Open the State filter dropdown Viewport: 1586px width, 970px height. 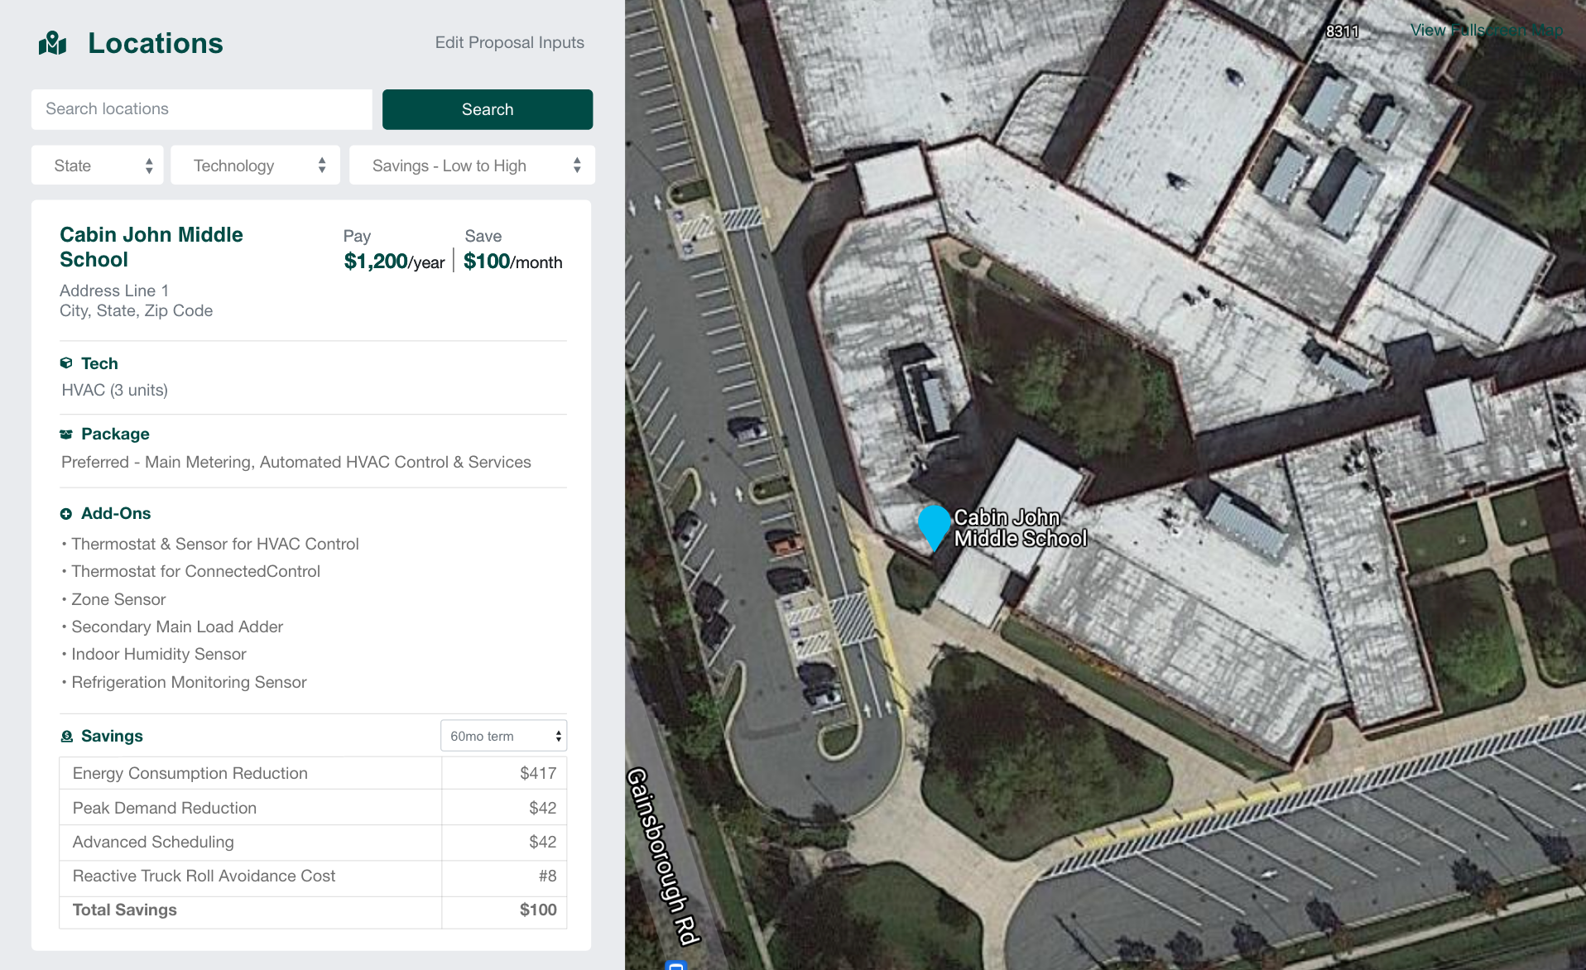[x=98, y=166]
